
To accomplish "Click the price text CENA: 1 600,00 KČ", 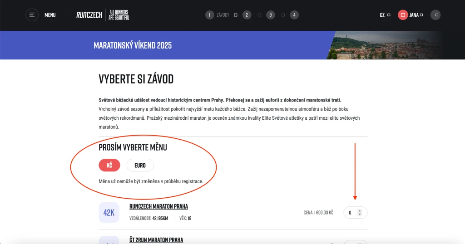I will (318, 213).
